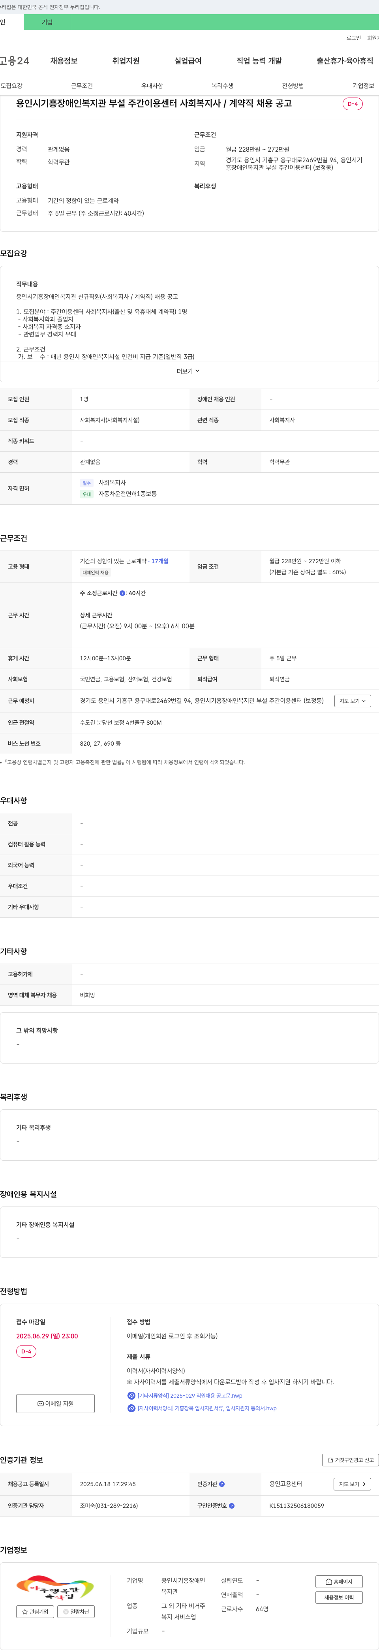
Task: Click the 우대 license tag
Action: (87, 494)
